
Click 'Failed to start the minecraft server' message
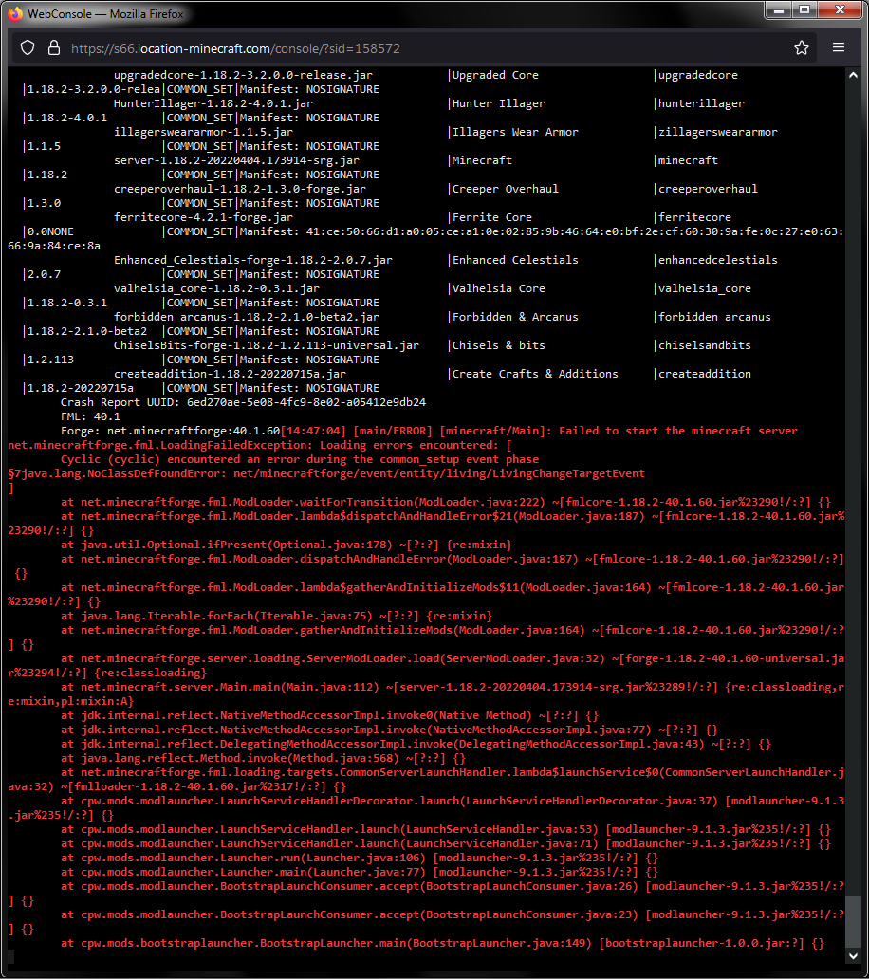tap(678, 431)
